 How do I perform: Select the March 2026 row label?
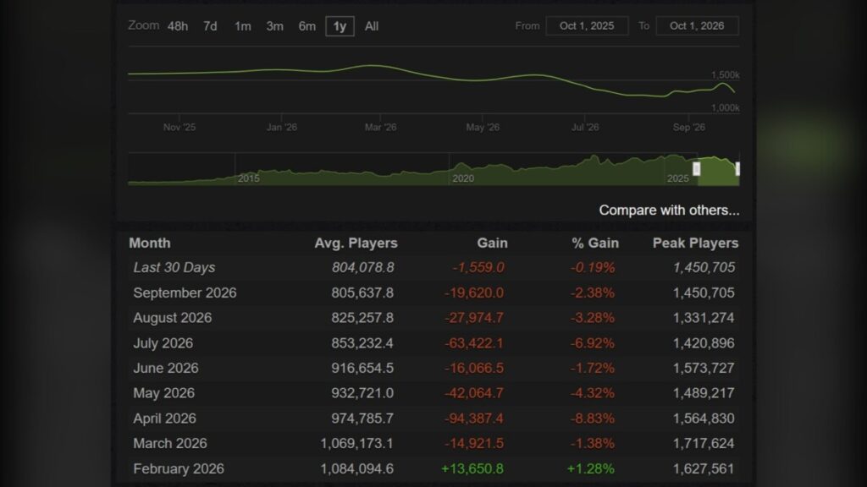(170, 443)
